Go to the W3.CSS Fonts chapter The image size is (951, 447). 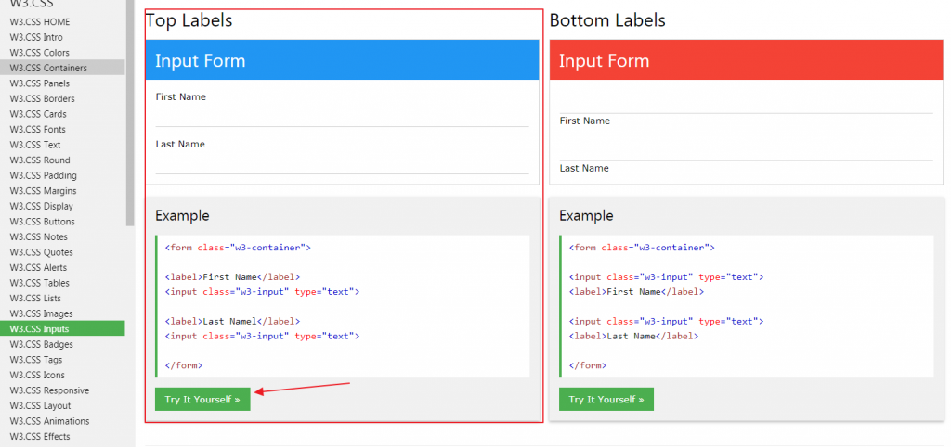point(38,130)
